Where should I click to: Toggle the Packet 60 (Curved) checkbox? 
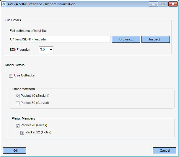18,103
